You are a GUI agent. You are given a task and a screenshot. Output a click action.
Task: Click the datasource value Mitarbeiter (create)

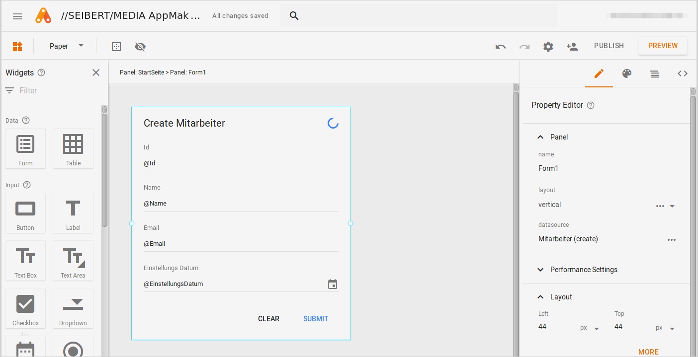[568, 239]
